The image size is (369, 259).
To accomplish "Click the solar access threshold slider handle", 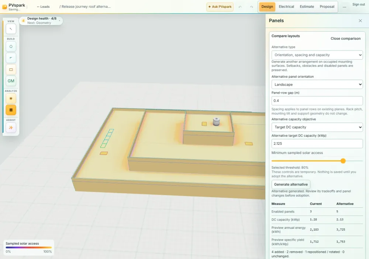I will 343,161.
